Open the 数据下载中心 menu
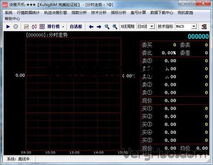 (x=162, y=13)
